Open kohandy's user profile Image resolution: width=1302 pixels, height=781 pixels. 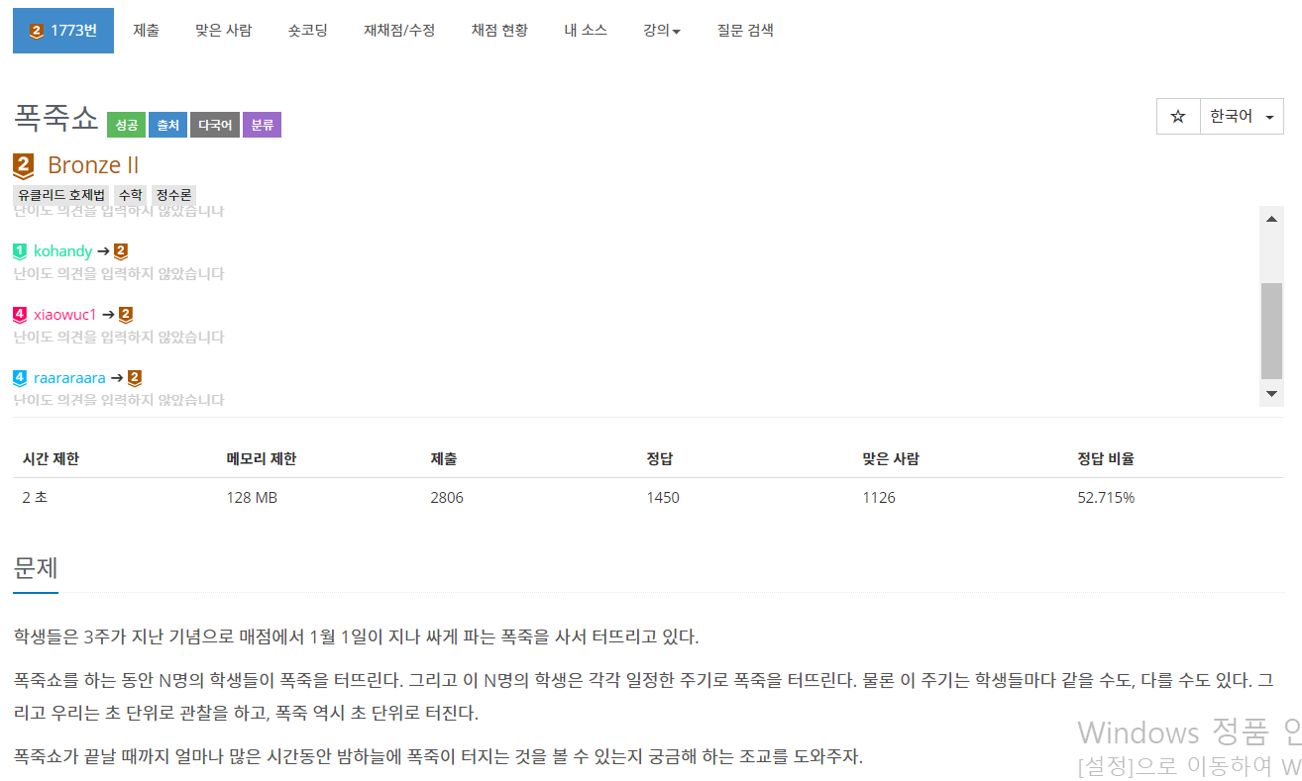(x=62, y=251)
